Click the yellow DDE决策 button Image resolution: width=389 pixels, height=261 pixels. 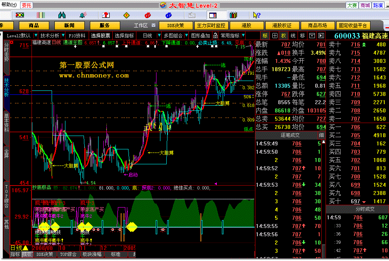pos(176,26)
